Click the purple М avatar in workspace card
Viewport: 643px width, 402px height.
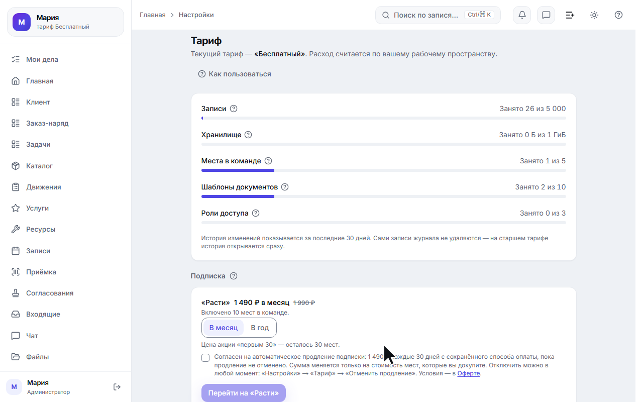coord(22,22)
